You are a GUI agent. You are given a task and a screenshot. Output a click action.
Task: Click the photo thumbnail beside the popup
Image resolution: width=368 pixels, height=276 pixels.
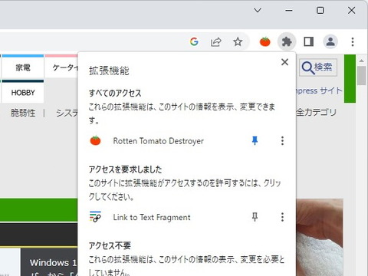click(320, 237)
